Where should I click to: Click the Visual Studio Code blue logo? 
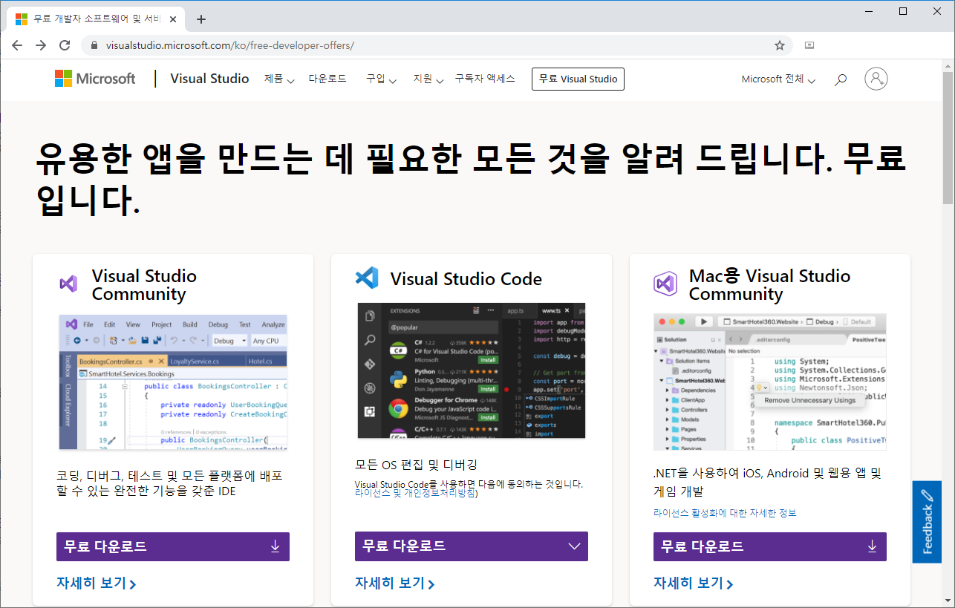tap(367, 278)
